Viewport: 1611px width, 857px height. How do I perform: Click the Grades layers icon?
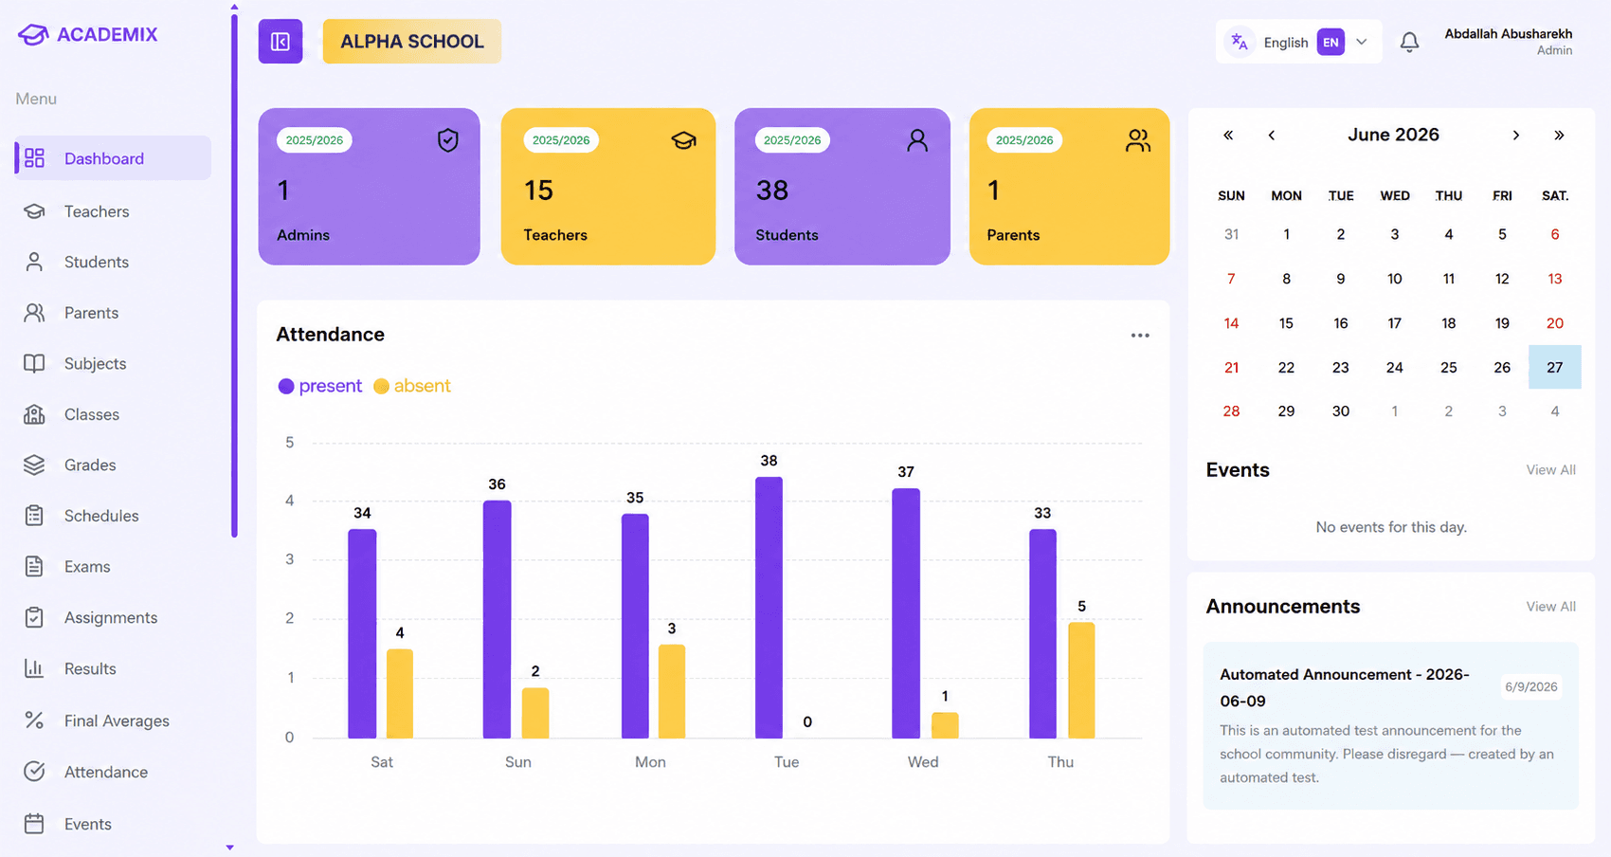(34, 465)
